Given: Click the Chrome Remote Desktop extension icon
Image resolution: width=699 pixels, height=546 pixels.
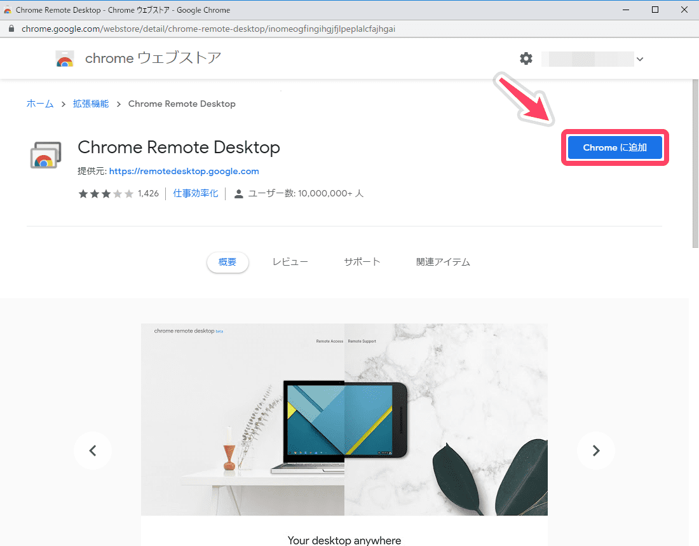Looking at the screenshot, I should pos(46,155).
